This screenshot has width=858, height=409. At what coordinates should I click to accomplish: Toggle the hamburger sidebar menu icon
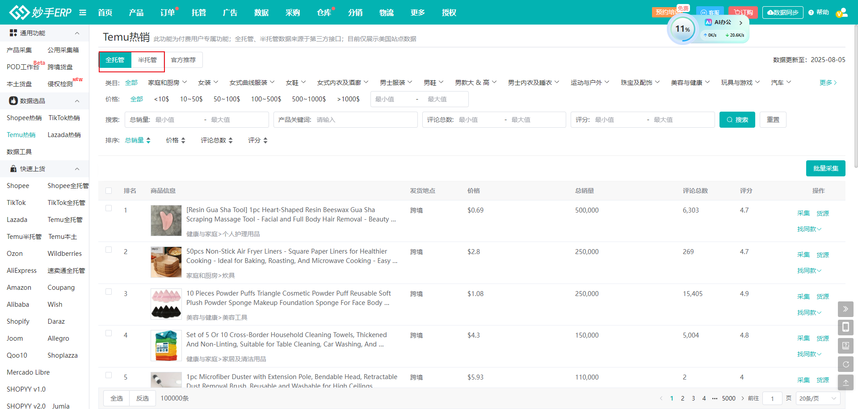tap(83, 13)
